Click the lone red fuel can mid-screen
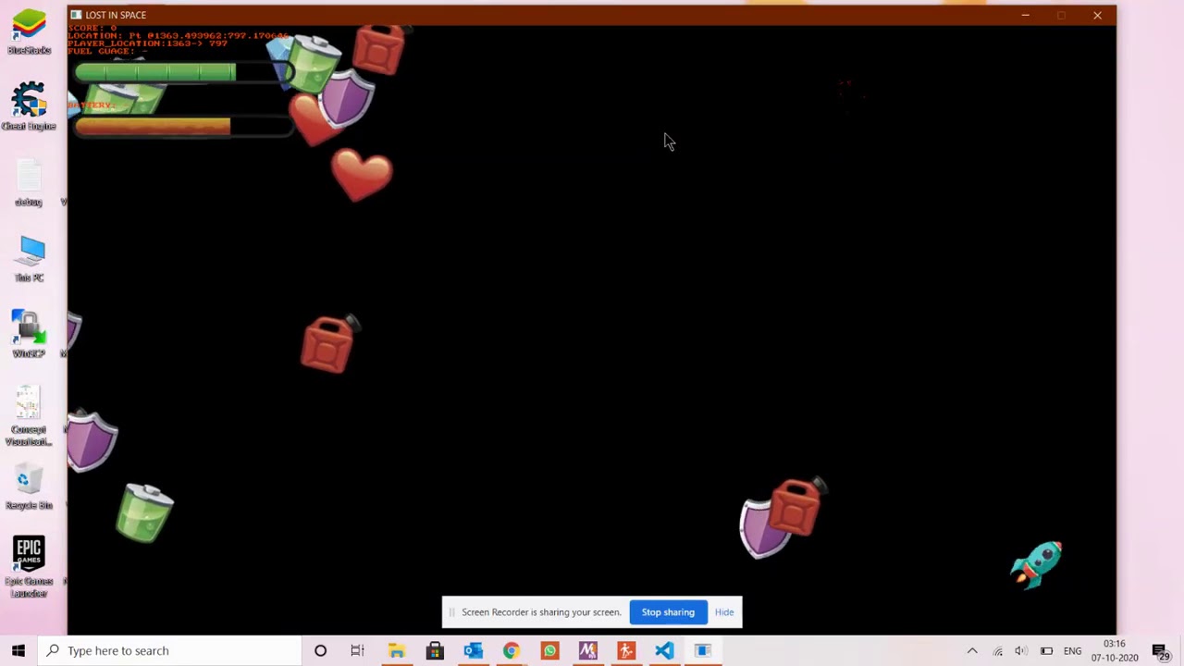Image resolution: width=1184 pixels, height=666 pixels. 330,343
